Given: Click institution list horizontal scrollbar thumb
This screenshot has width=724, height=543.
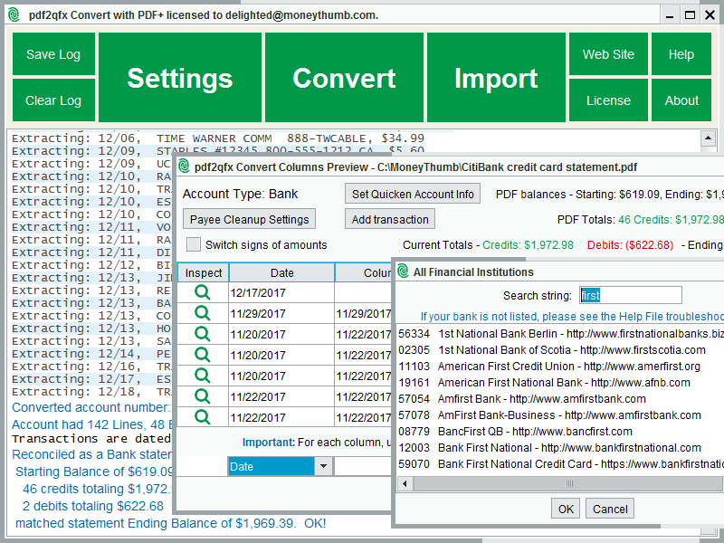Looking at the screenshot, I should point(568,484).
